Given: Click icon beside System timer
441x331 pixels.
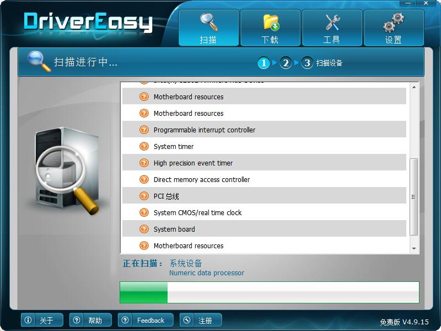Looking at the screenshot, I should coord(144,146).
